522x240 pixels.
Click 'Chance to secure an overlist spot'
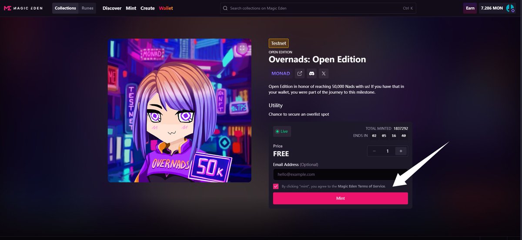(299, 114)
